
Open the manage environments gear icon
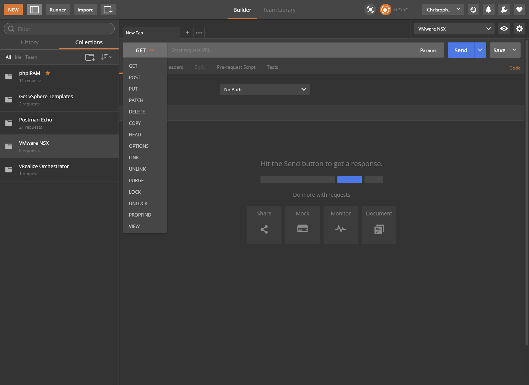click(519, 29)
